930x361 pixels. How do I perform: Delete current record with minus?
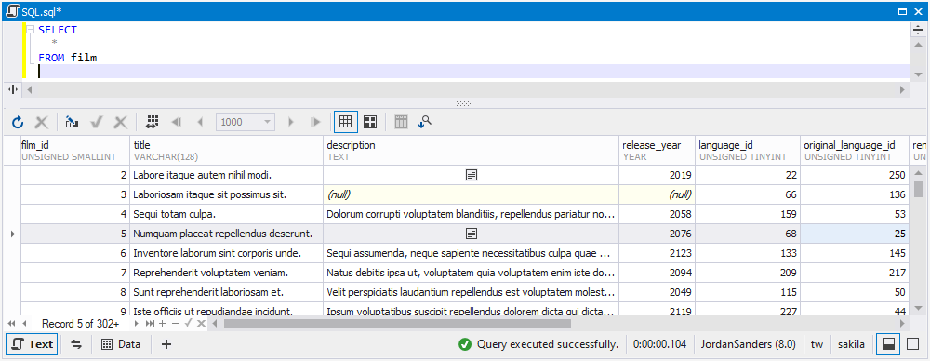point(175,324)
